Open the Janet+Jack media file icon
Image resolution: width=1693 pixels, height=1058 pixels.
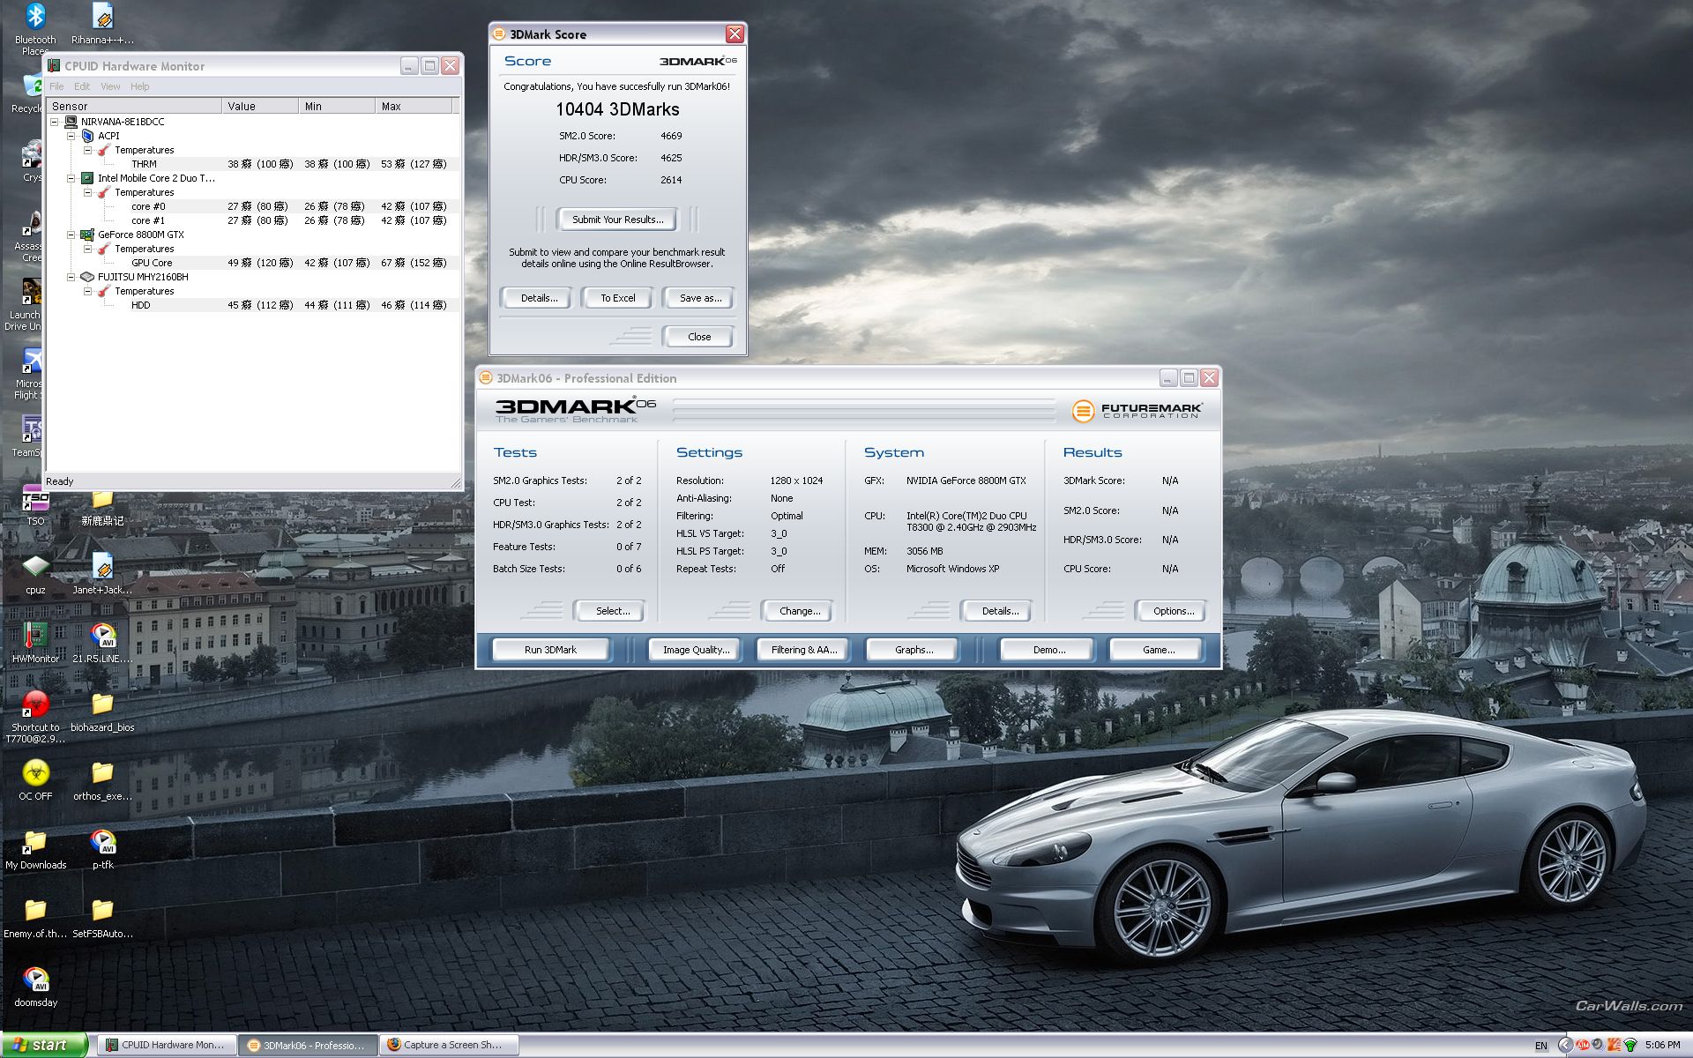pos(102,574)
